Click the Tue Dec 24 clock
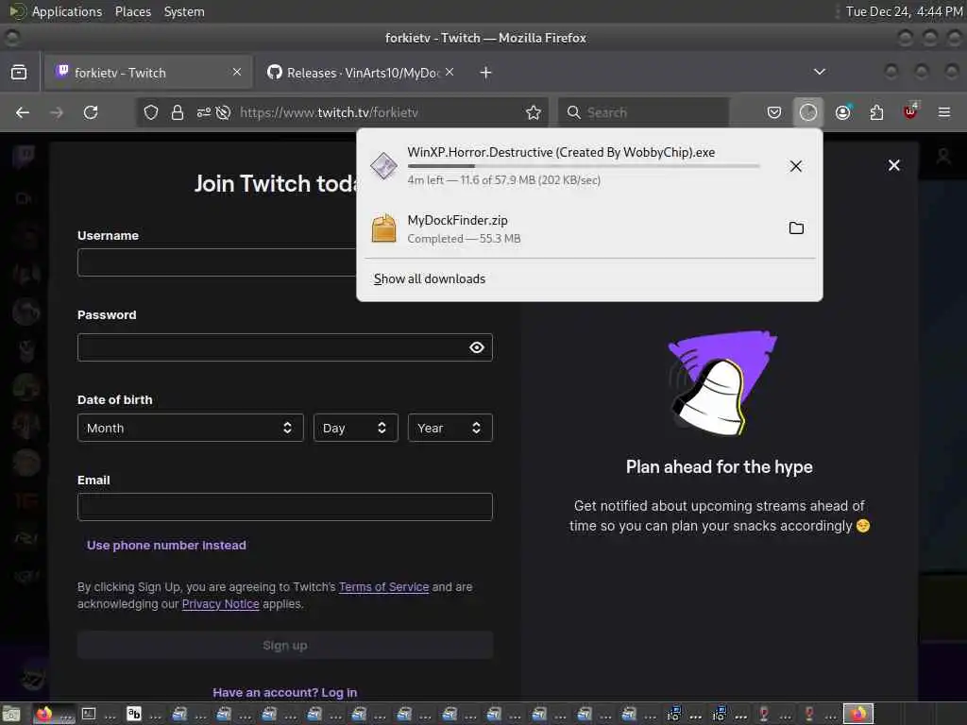 pos(904,11)
